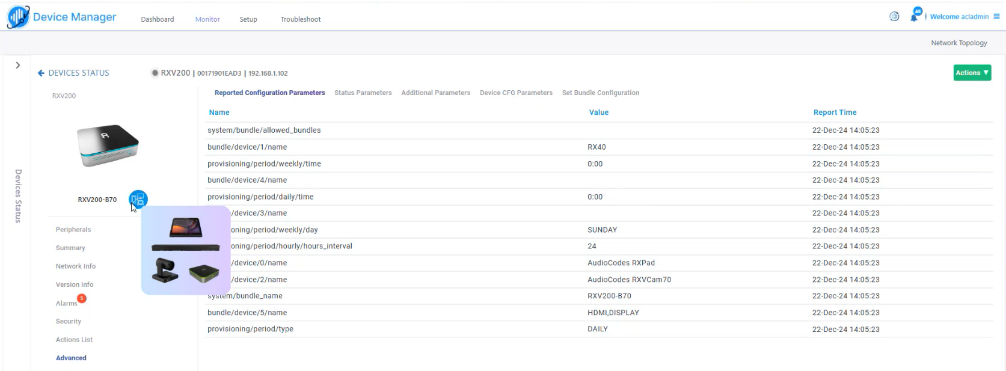
Task: Select provisioning/period/daily/time parameter
Action: pos(260,197)
